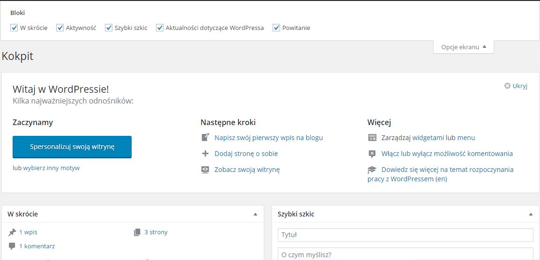Open the widgetami link
540x260 pixels.
point(428,138)
